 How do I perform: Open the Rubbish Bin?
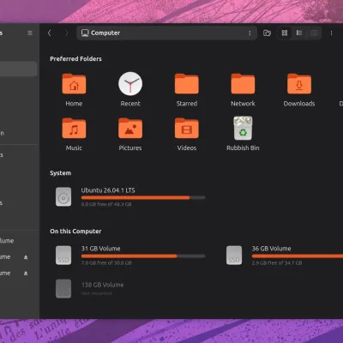[243, 128]
